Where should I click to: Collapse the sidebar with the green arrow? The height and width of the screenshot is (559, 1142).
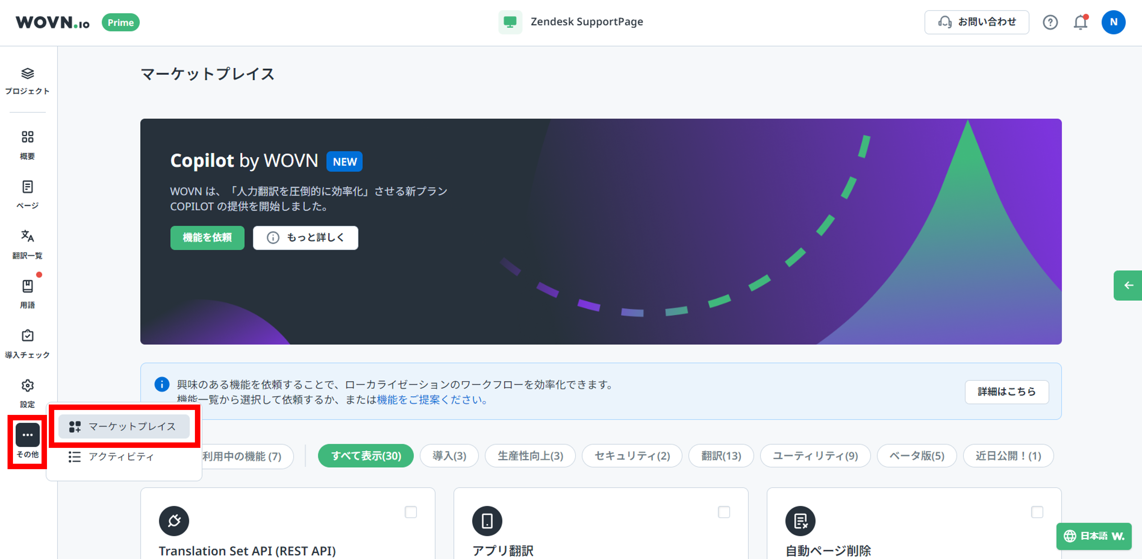click(x=1129, y=285)
